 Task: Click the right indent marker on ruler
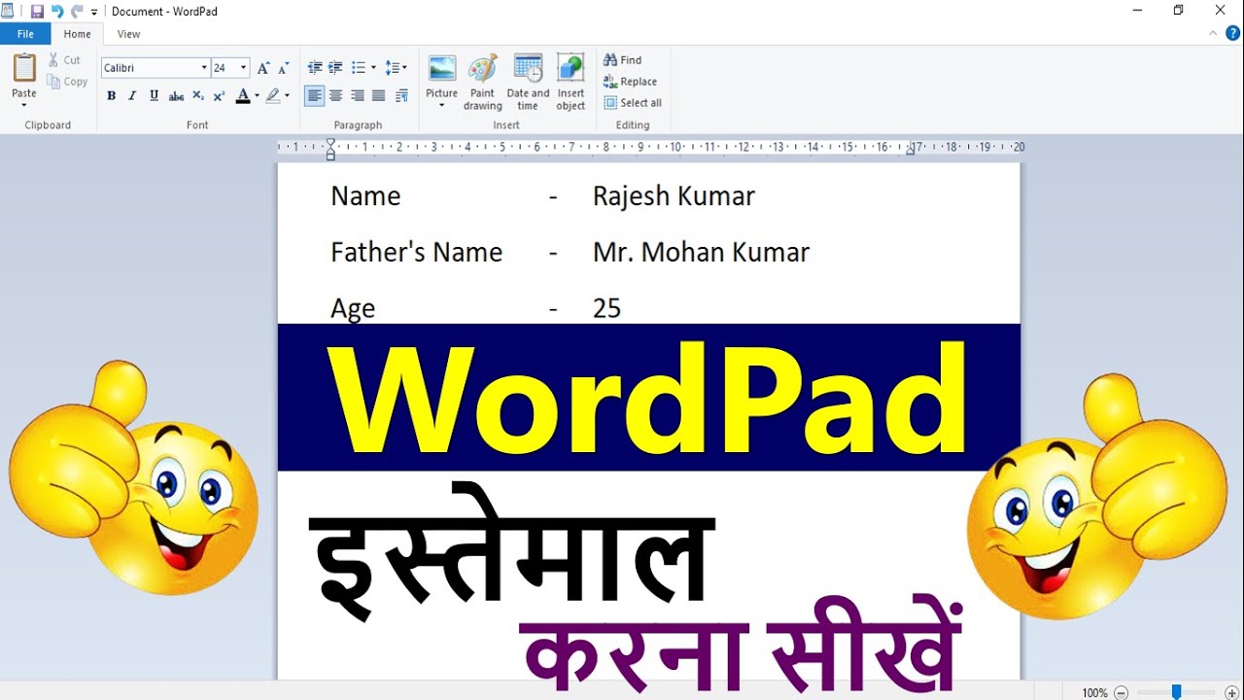[912, 150]
